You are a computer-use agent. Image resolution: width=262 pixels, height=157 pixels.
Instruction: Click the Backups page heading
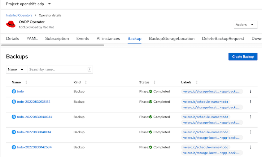(x=17, y=56)
